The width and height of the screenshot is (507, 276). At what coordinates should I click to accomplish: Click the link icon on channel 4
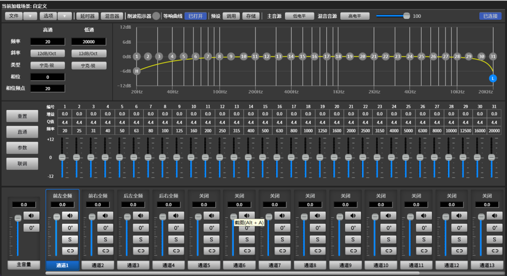pos(176,251)
